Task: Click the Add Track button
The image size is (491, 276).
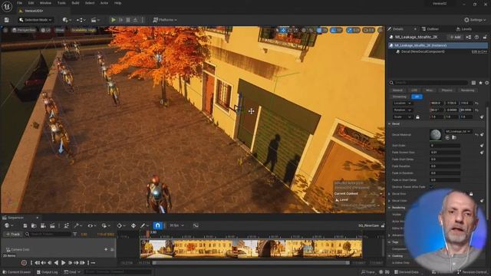Action: tap(13, 234)
